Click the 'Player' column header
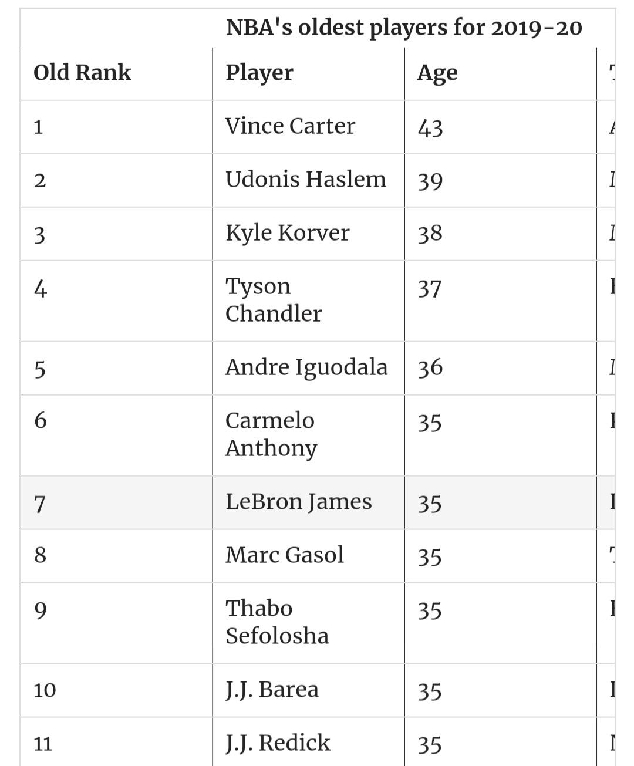The image size is (634, 766). 259,73
